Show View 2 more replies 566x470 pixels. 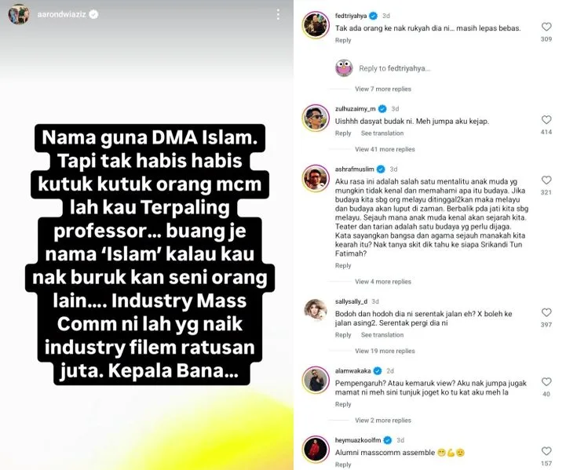click(382, 421)
